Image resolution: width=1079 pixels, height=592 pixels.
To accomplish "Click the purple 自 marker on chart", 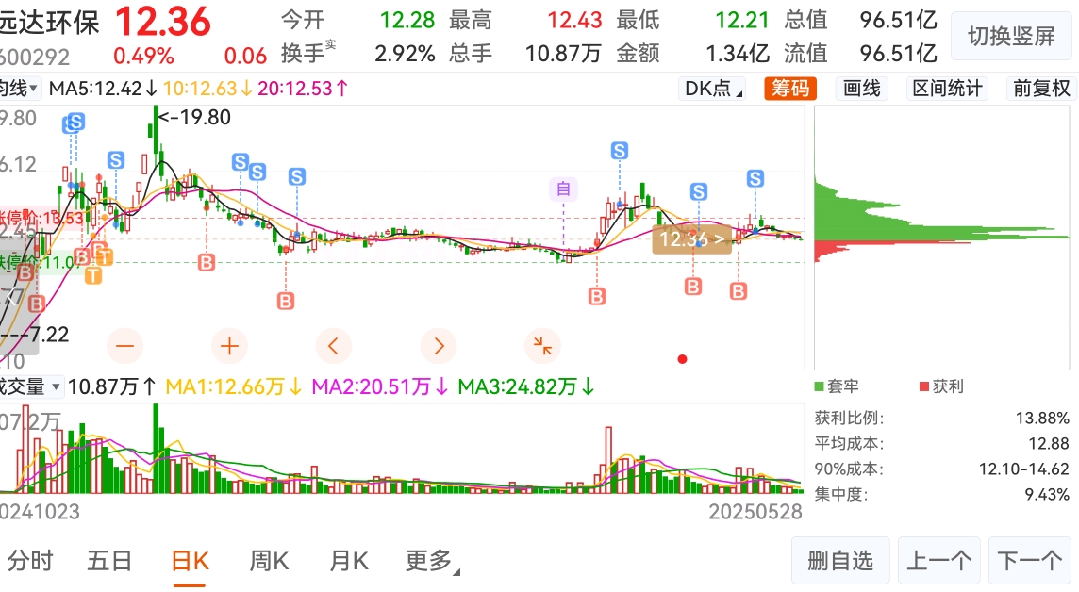I will [x=563, y=189].
